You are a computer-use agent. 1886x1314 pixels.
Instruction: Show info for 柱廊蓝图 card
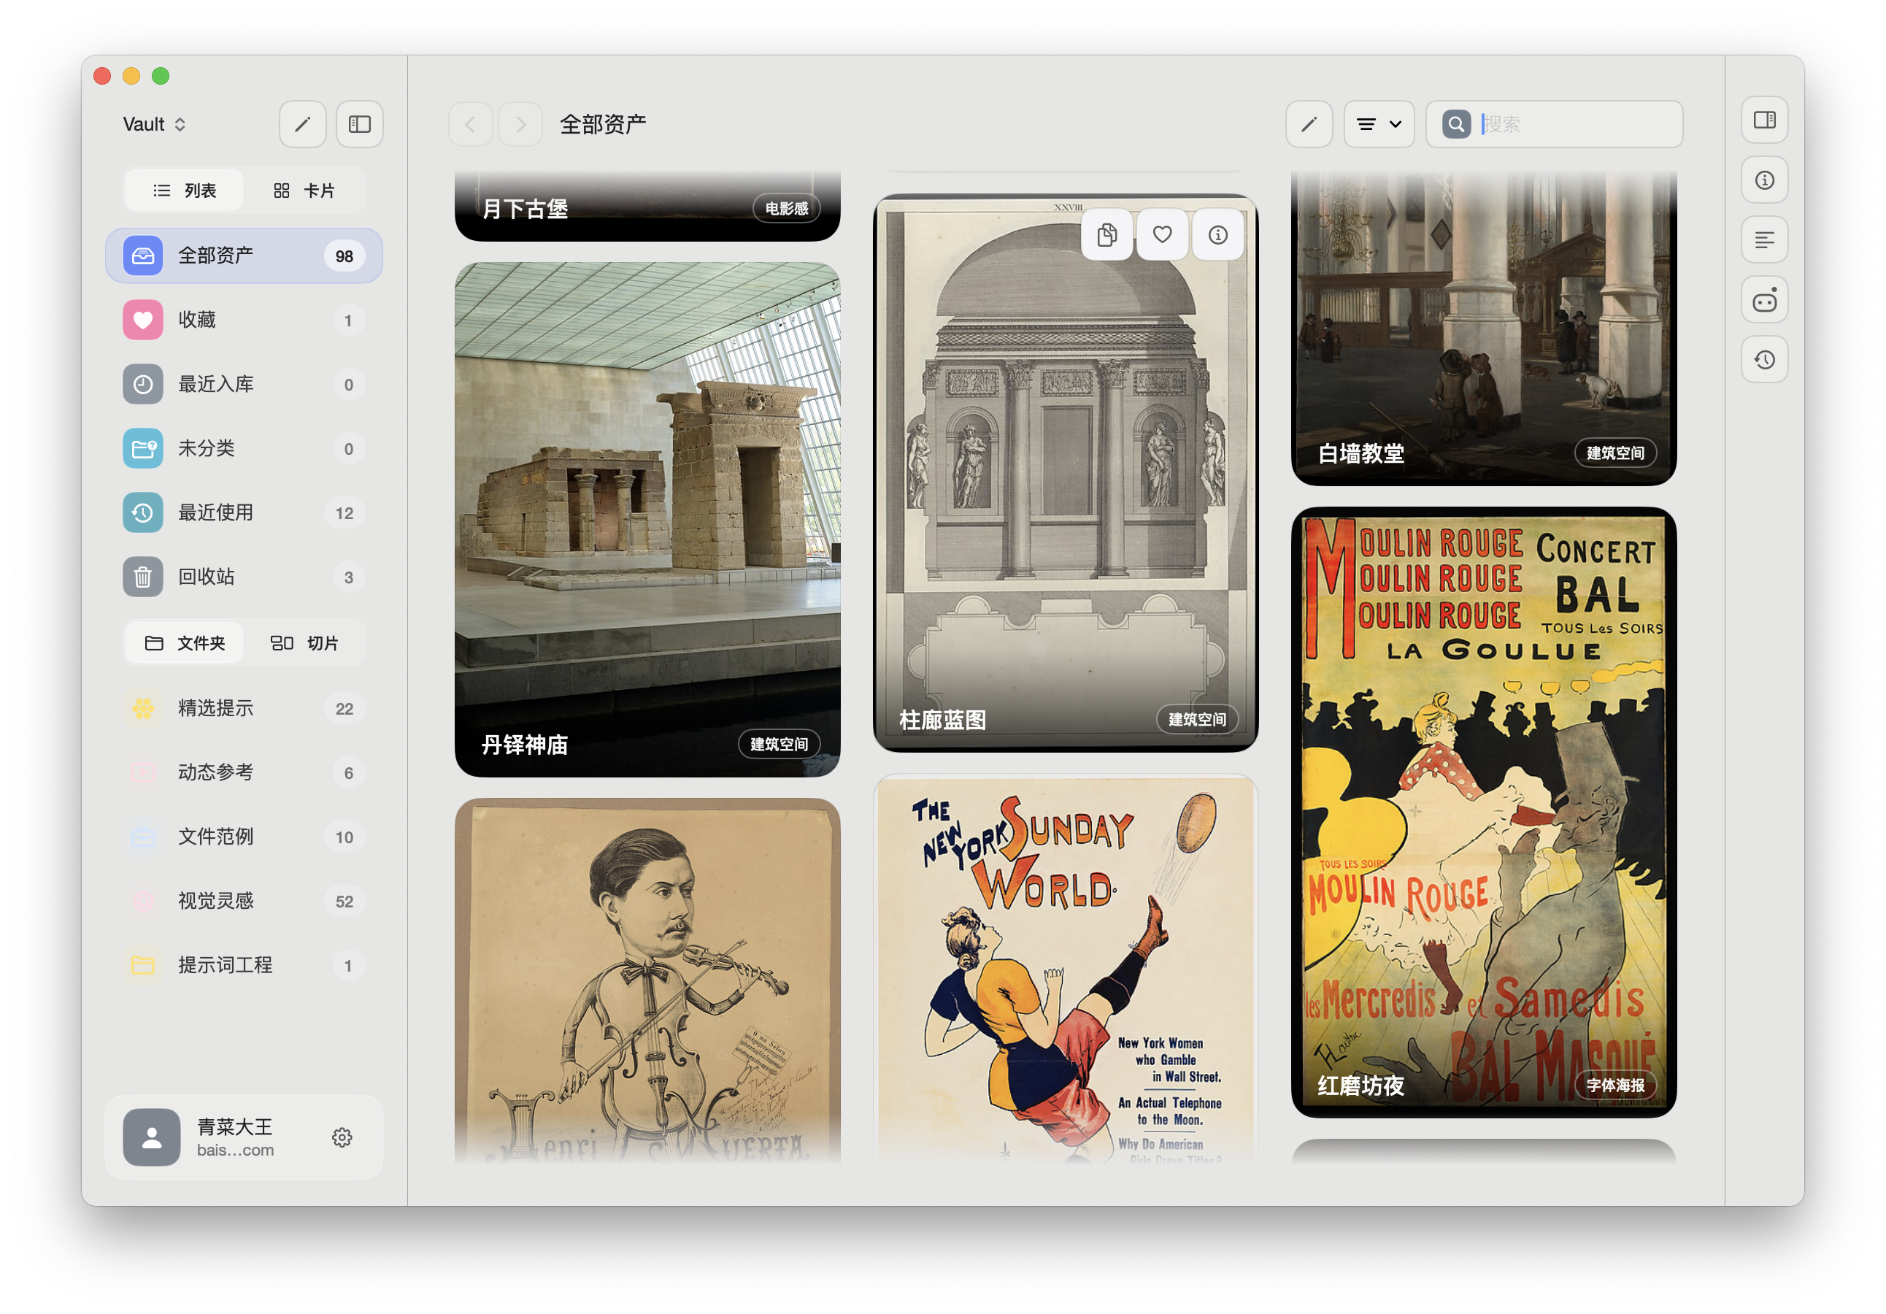(1218, 235)
